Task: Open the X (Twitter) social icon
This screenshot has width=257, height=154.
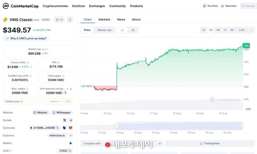Action: 65,120
